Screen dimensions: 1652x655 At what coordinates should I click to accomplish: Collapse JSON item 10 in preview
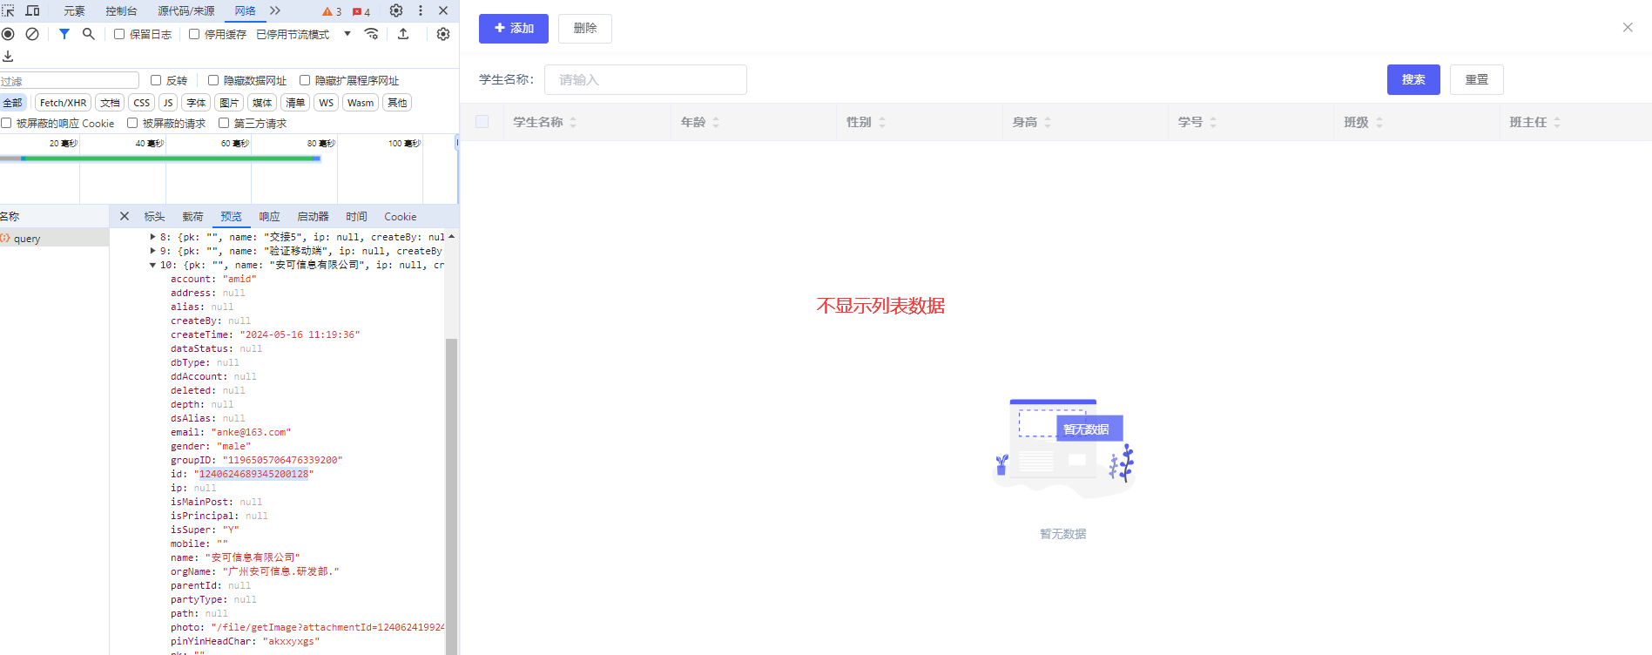pos(152,265)
